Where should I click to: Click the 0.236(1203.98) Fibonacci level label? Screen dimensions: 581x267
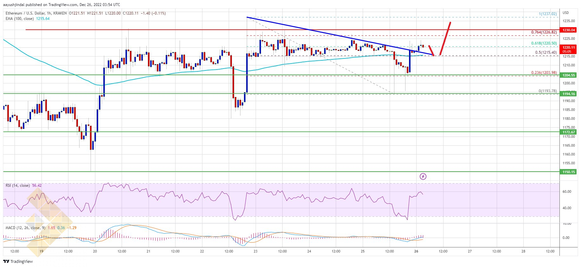[x=544, y=73]
